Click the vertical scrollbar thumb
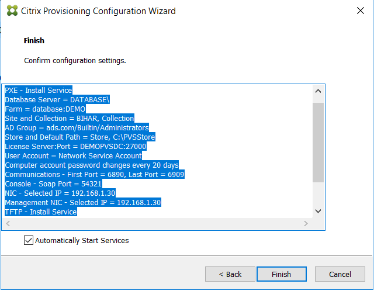374x291 pixels. (x=318, y=143)
